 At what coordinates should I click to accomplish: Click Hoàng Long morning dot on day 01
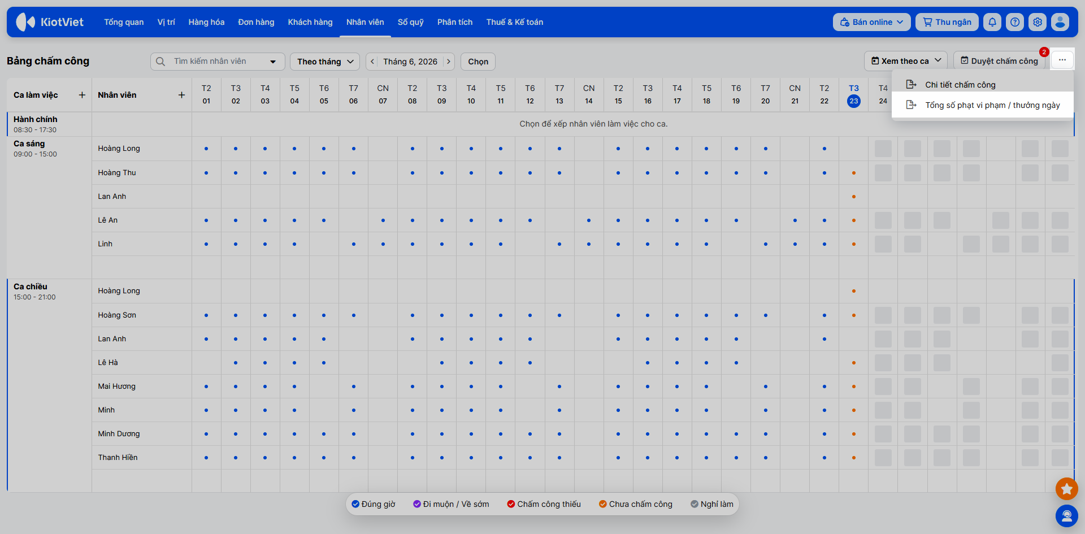[x=206, y=149]
